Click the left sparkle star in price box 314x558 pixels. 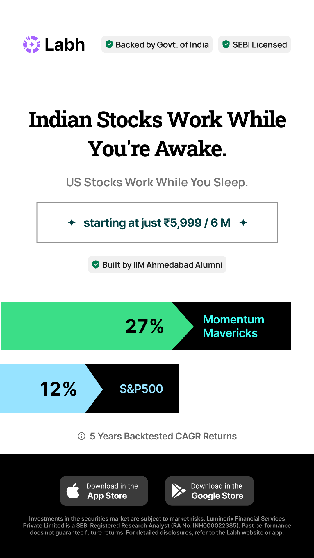point(72,223)
